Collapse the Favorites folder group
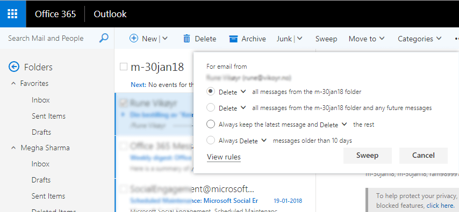Image resolution: width=459 pixels, height=212 pixels. 13,84
